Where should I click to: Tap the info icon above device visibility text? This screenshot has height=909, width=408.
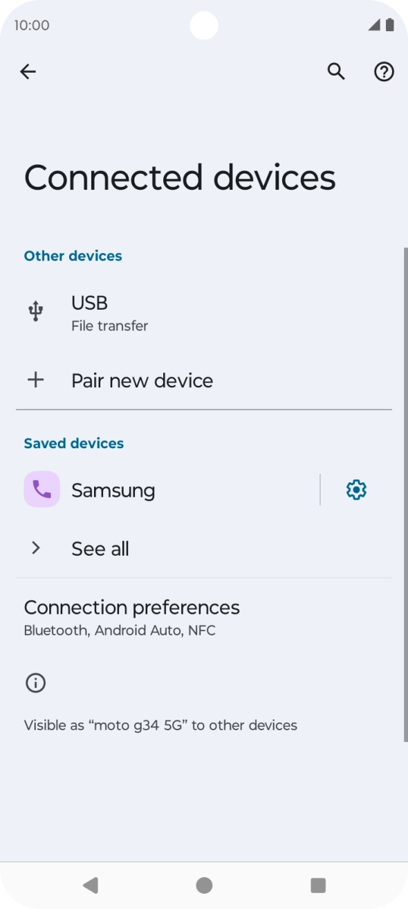coord(35,682)
